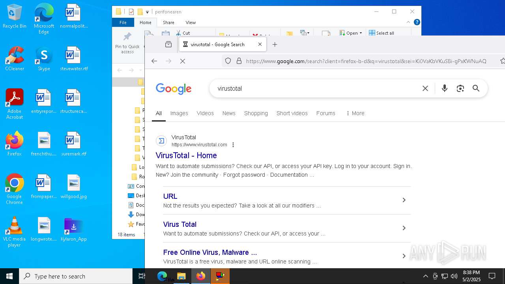The width and height of the screenshot is (505, 284).
Task: Expand Free Online Virus sitelink chevron
Action: pos(404,256)
